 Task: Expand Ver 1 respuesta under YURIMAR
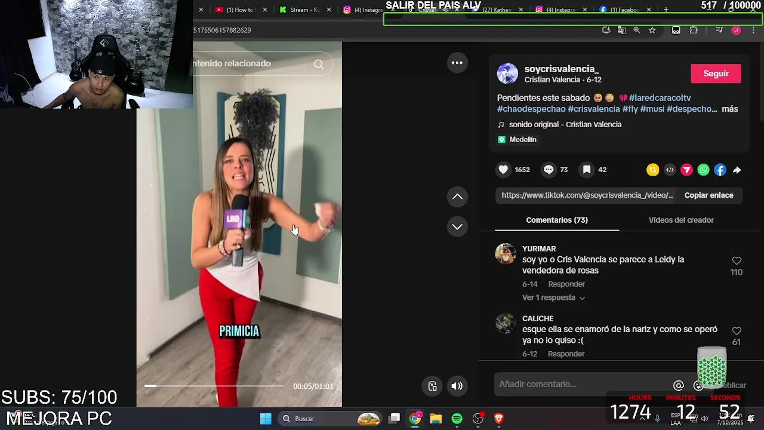tap(553, 297)
